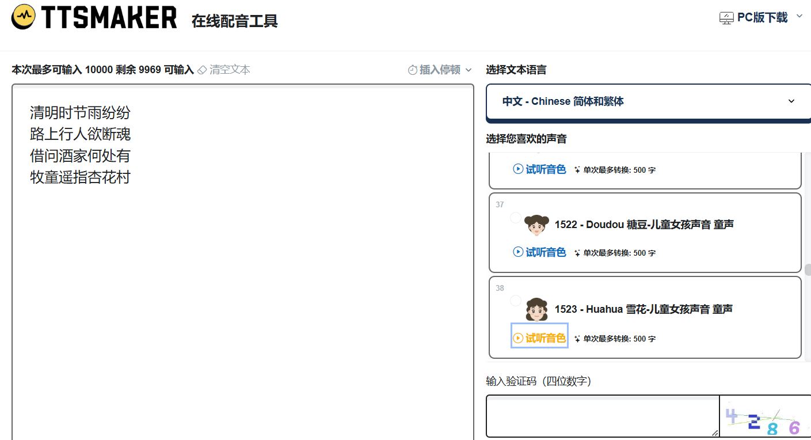Click the clock icon beside 插入停顿

click(412, 70)
